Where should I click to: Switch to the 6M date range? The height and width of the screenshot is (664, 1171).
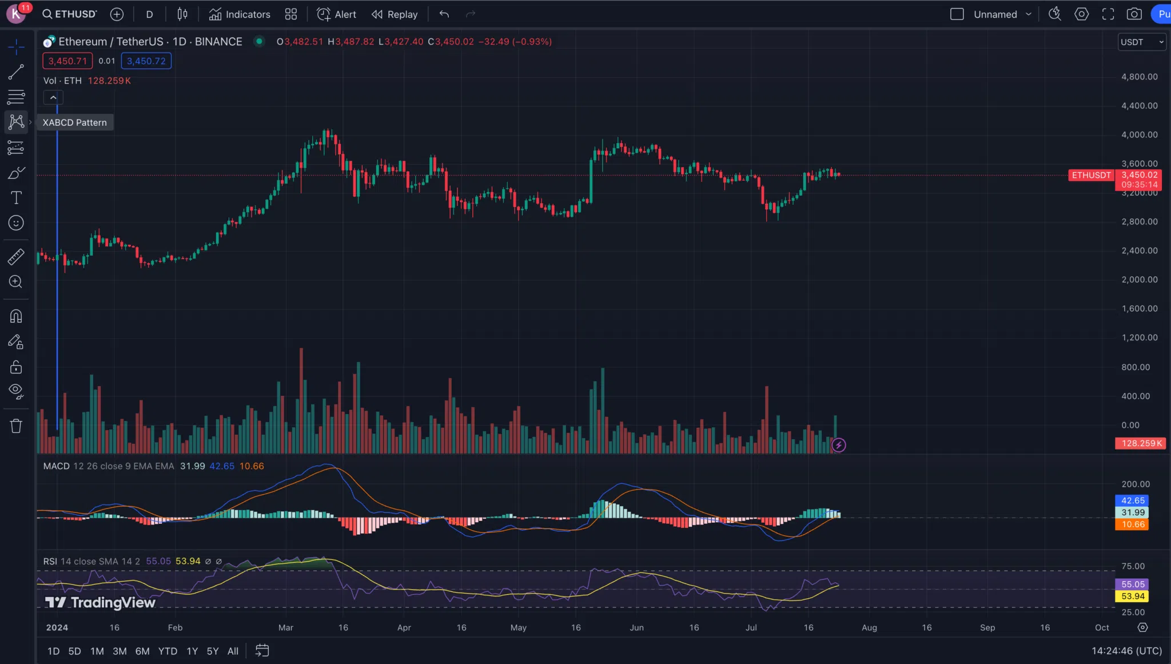tap(142, 651)
